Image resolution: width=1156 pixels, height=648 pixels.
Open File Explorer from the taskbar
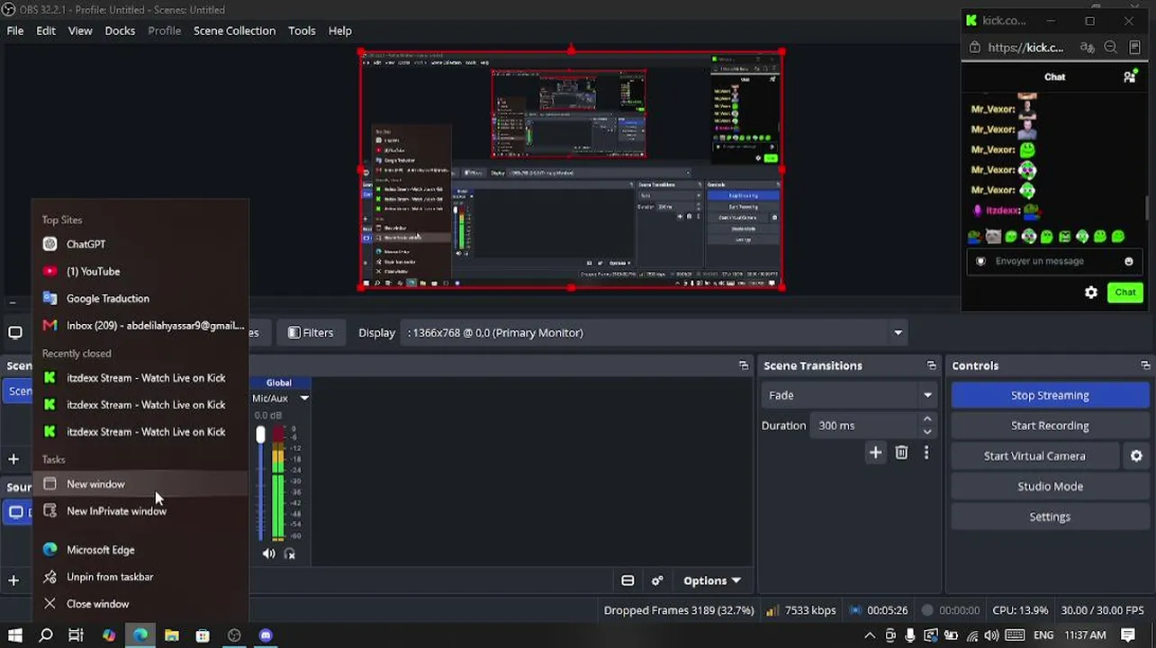click(171, 635)
